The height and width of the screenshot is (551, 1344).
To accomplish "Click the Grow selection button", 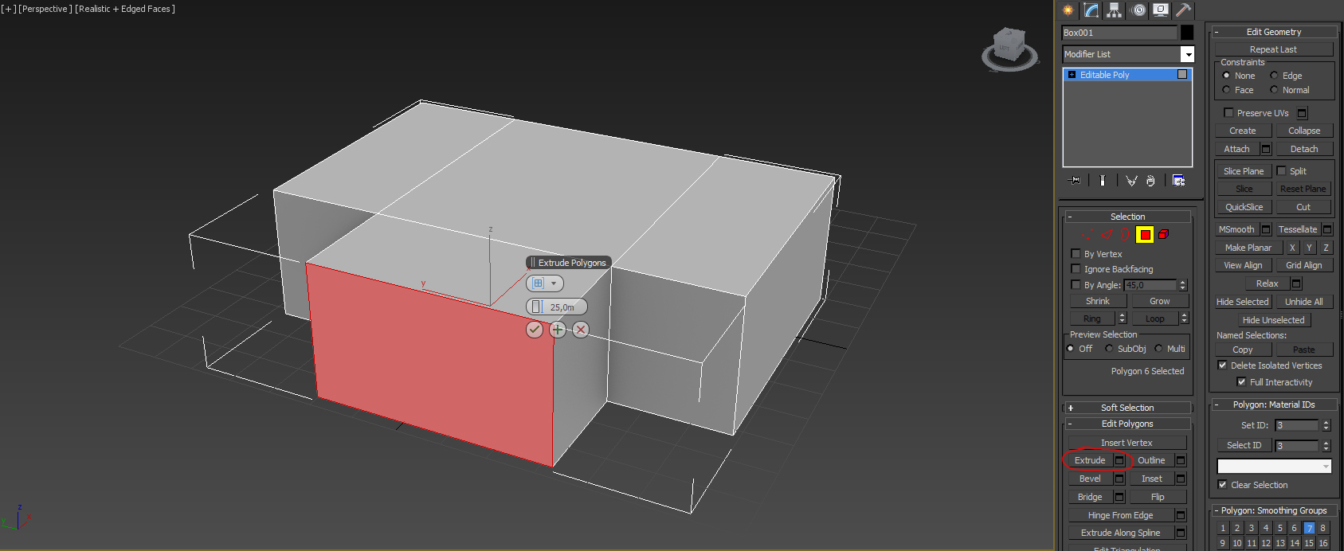I will tap(1159, 301).
